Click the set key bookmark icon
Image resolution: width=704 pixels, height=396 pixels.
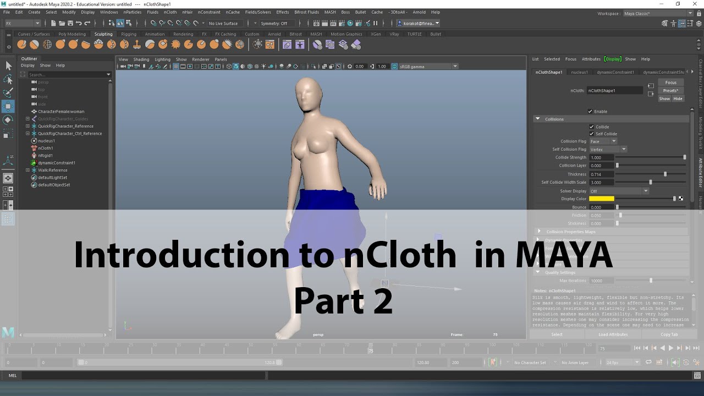click(x=493, y=362)
